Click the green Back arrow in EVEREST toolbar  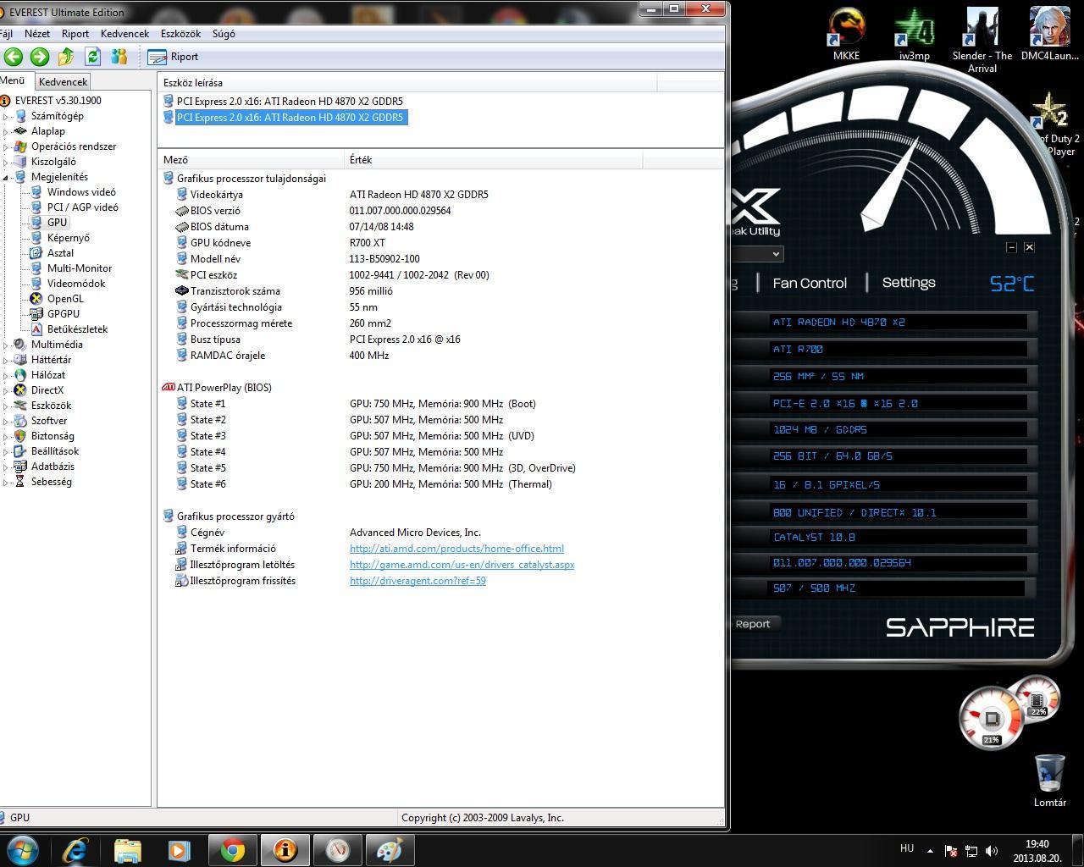click(x=13, y=57)
